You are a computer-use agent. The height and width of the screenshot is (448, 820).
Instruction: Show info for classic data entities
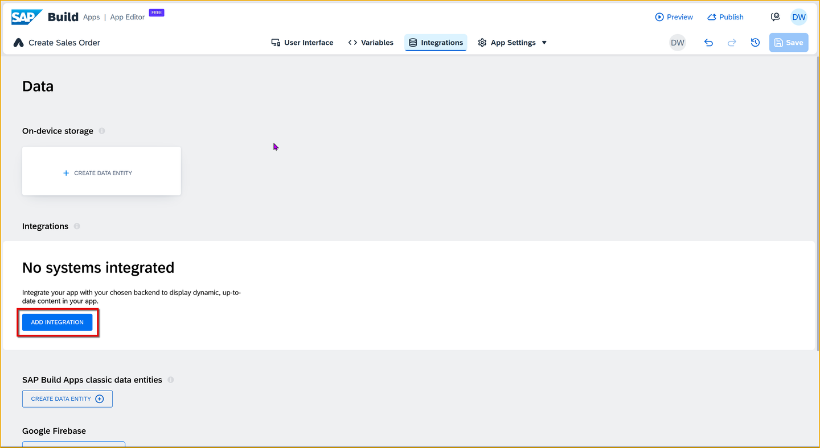171,380
